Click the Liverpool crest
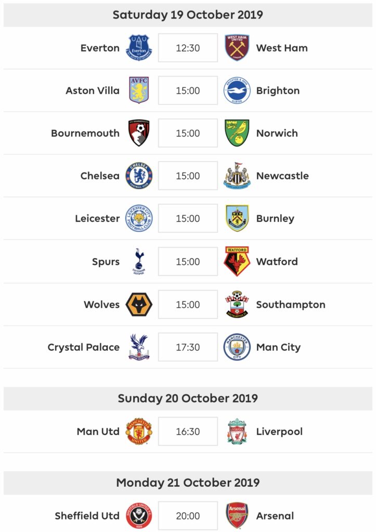Screen dimensions: 376x532 click(237, 431)
